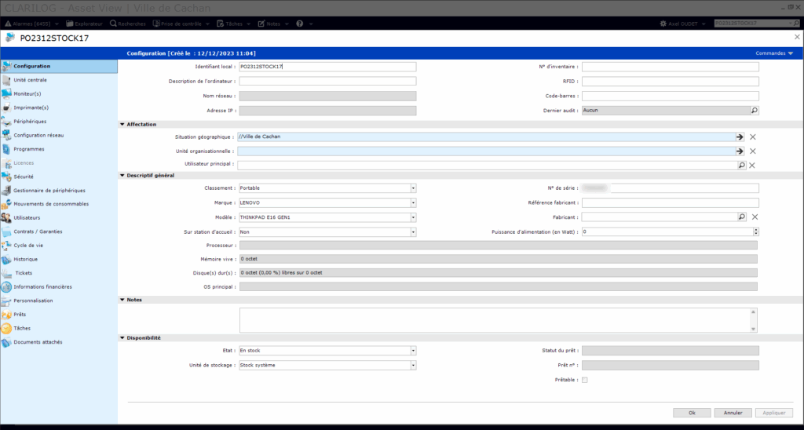Screen dimensions: 804x430
Task: Open the Marque dropdown
Action: click(x=413, y=202)
